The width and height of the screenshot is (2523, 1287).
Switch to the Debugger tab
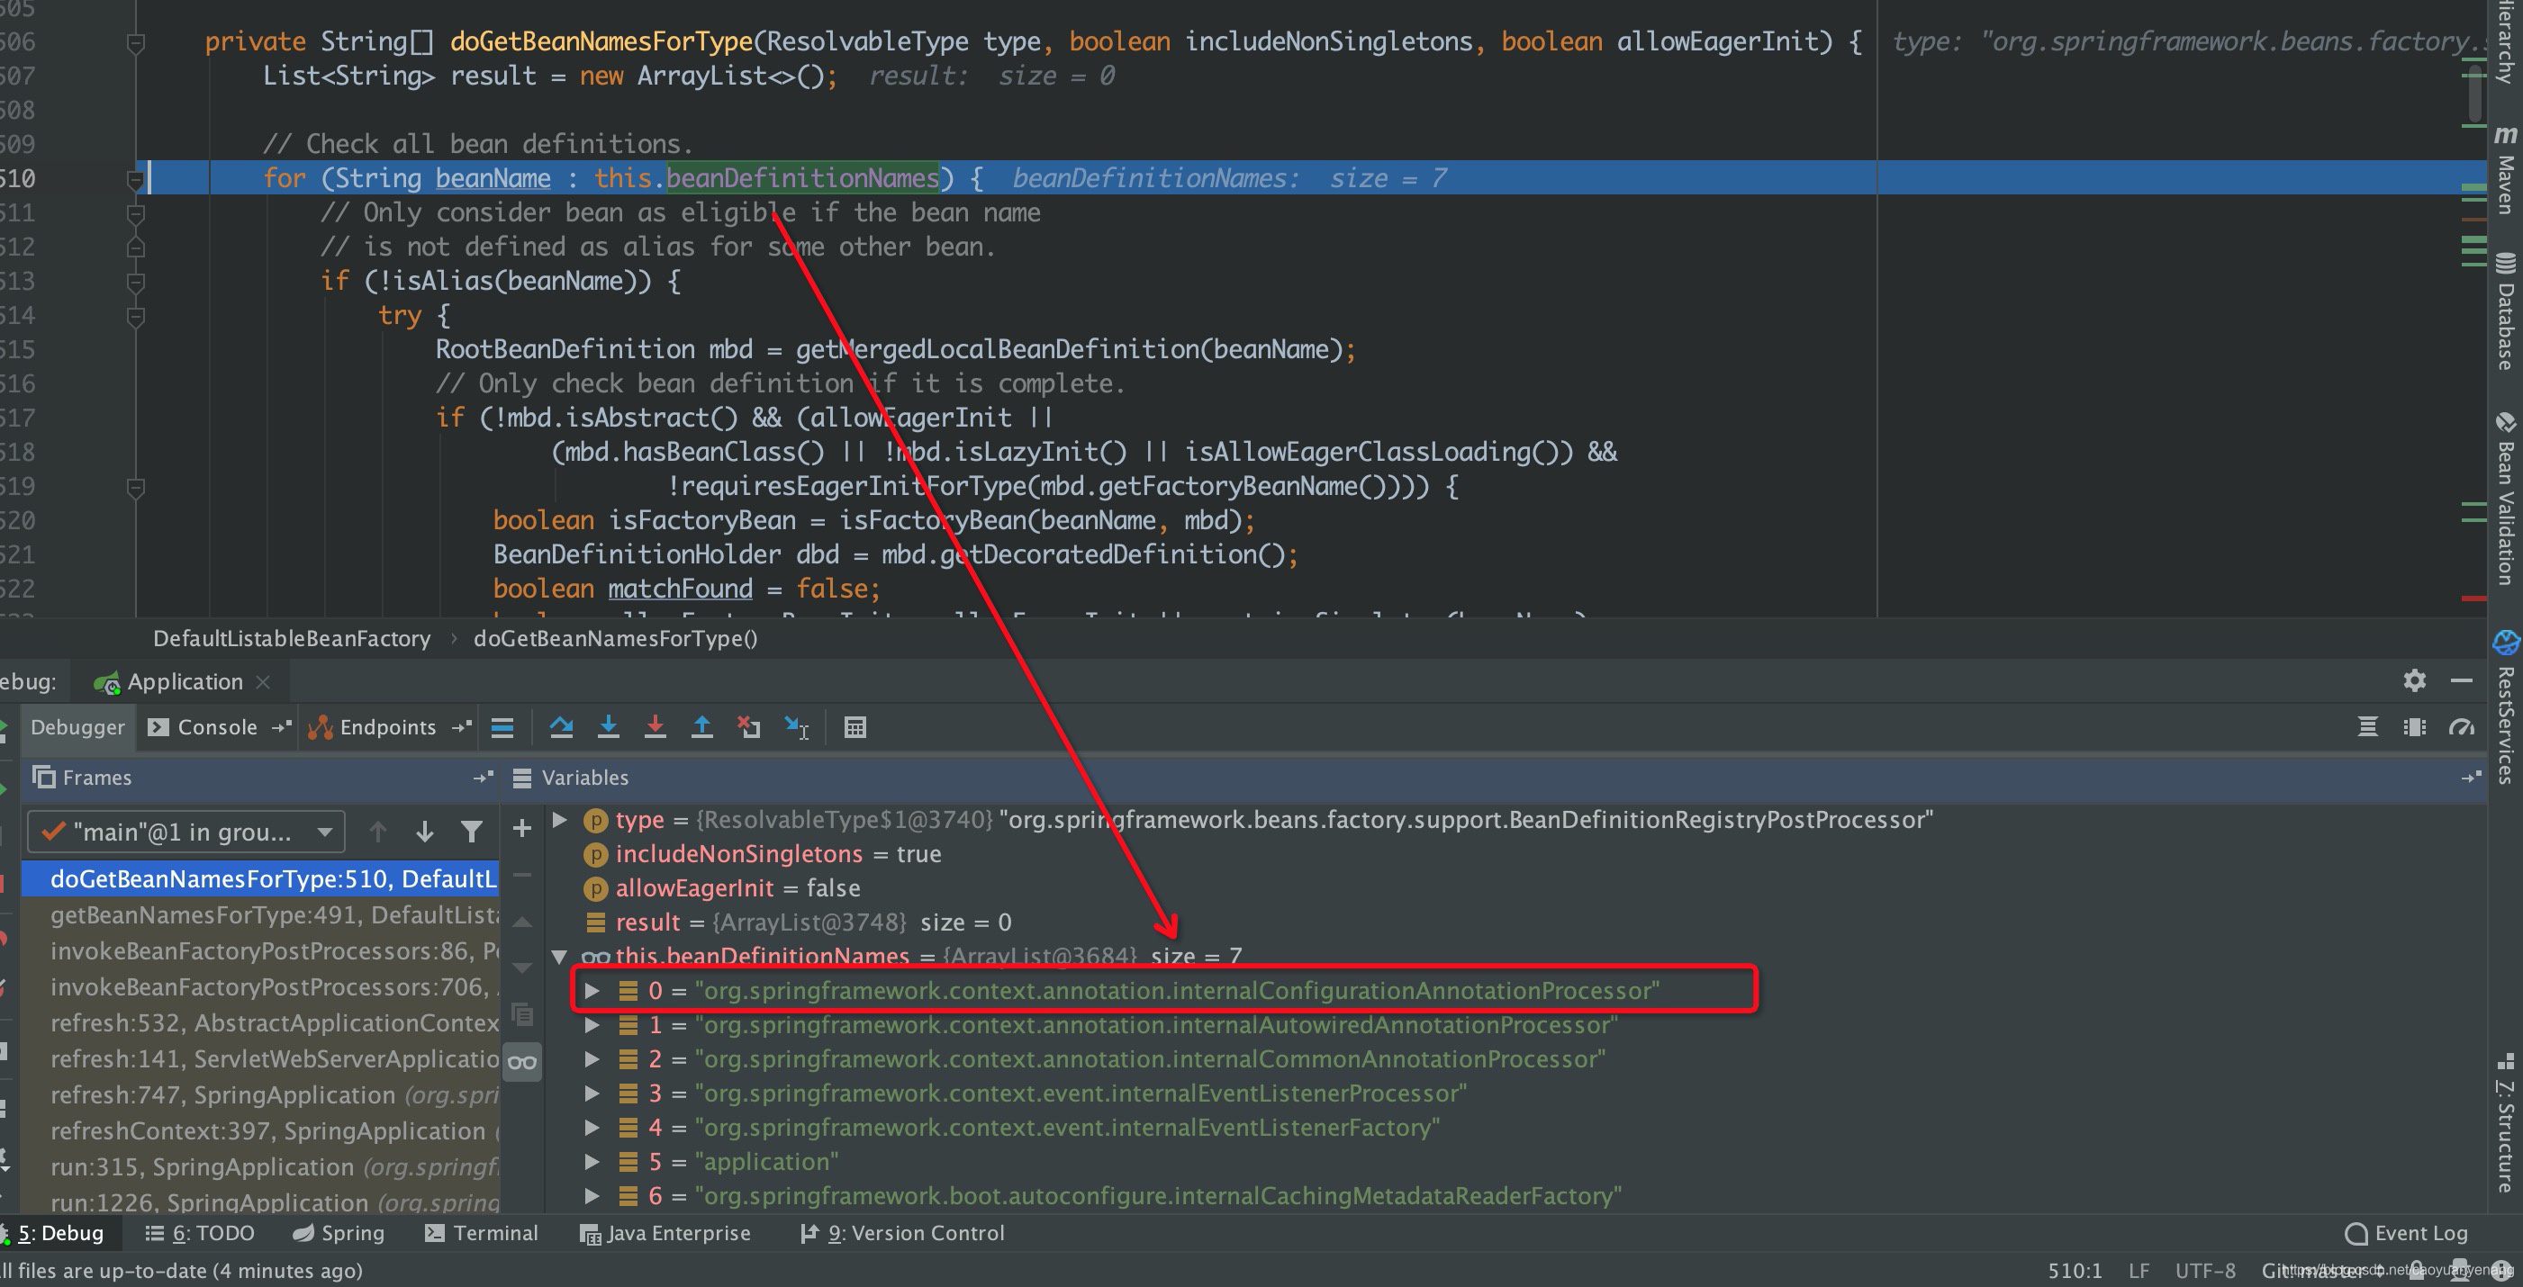pyautogui.click(x=77, y=727)
